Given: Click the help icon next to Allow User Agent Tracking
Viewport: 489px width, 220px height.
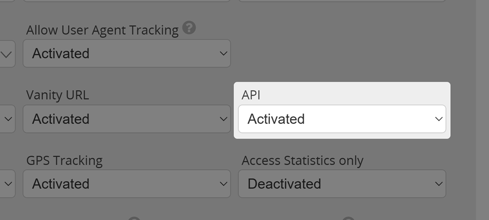Looking at the screenshot, I should point(189,28).
